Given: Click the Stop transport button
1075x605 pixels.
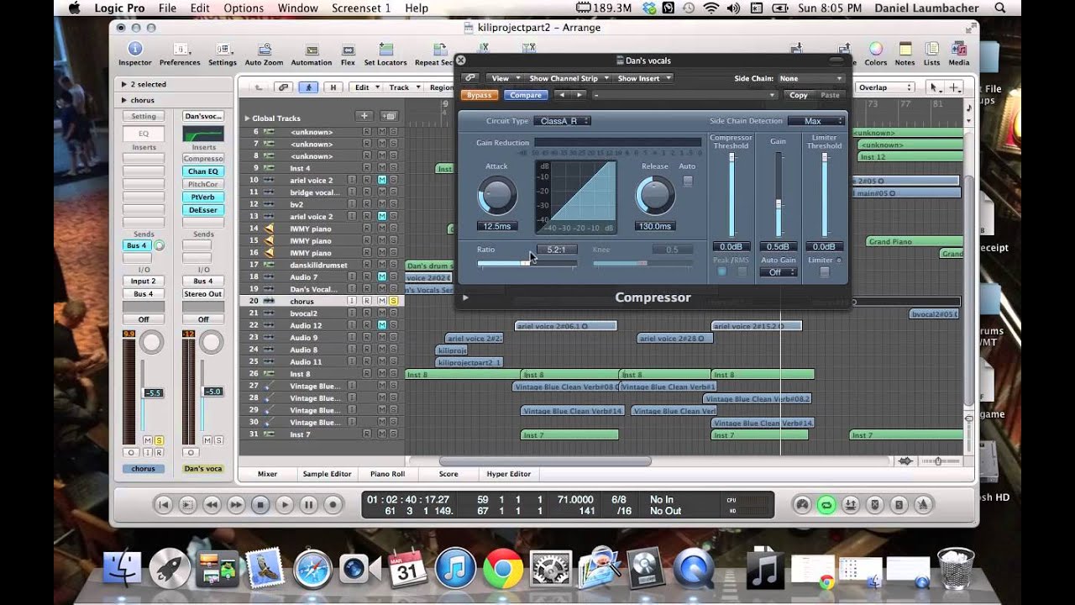Looking at the screenshot, I should pyautogui.click(x=260, y=504).
